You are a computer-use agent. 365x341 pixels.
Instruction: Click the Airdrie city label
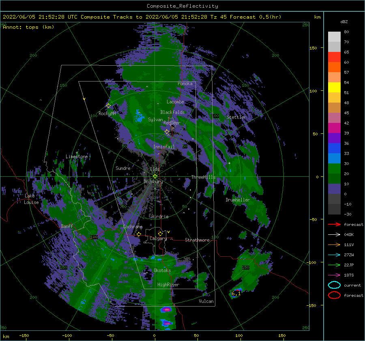coord(160,217)
